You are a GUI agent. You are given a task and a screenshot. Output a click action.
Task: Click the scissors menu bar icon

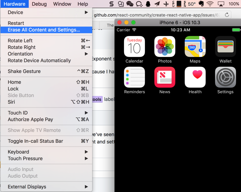pos(166,4)
